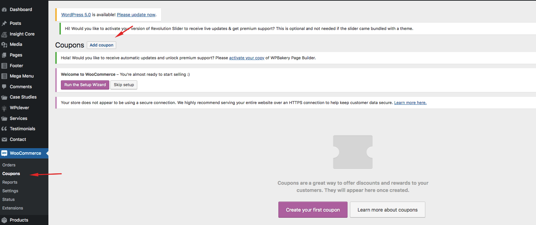Open the Learn more here link
536x225 pixels.
(410, 103)
